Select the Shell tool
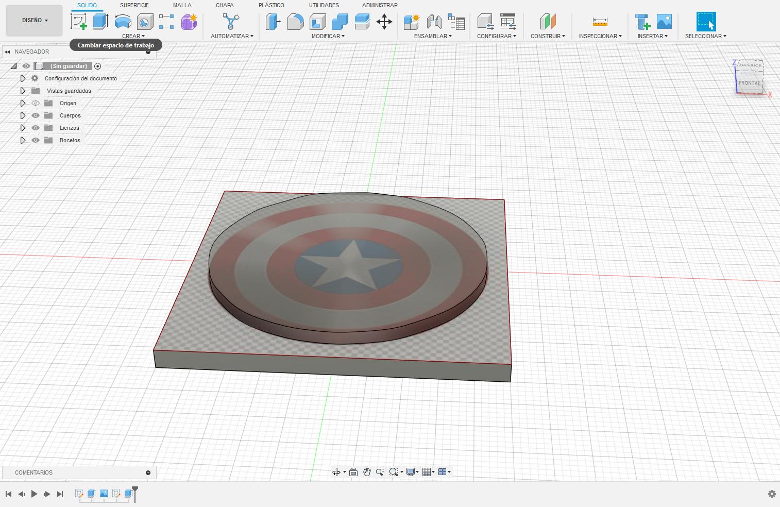This screenshot has width=780, height=507. pos(318,22)
